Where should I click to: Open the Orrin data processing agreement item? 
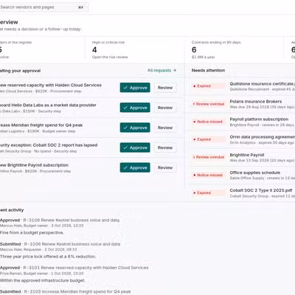[242, 139]
